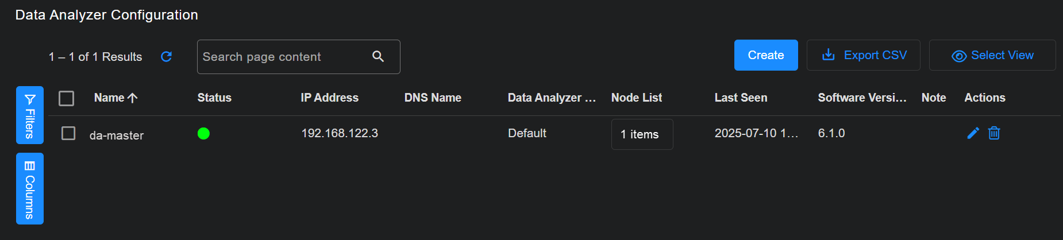Click the Name sort arrow icon

tap(133, 98)
